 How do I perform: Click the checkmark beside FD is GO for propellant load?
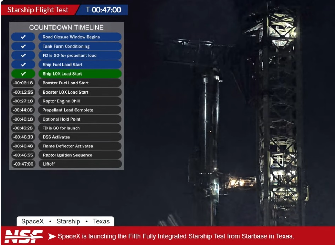click(23, 55)
